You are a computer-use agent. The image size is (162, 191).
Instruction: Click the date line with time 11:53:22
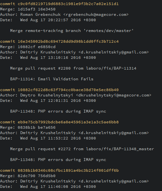(x=48, y=138)
